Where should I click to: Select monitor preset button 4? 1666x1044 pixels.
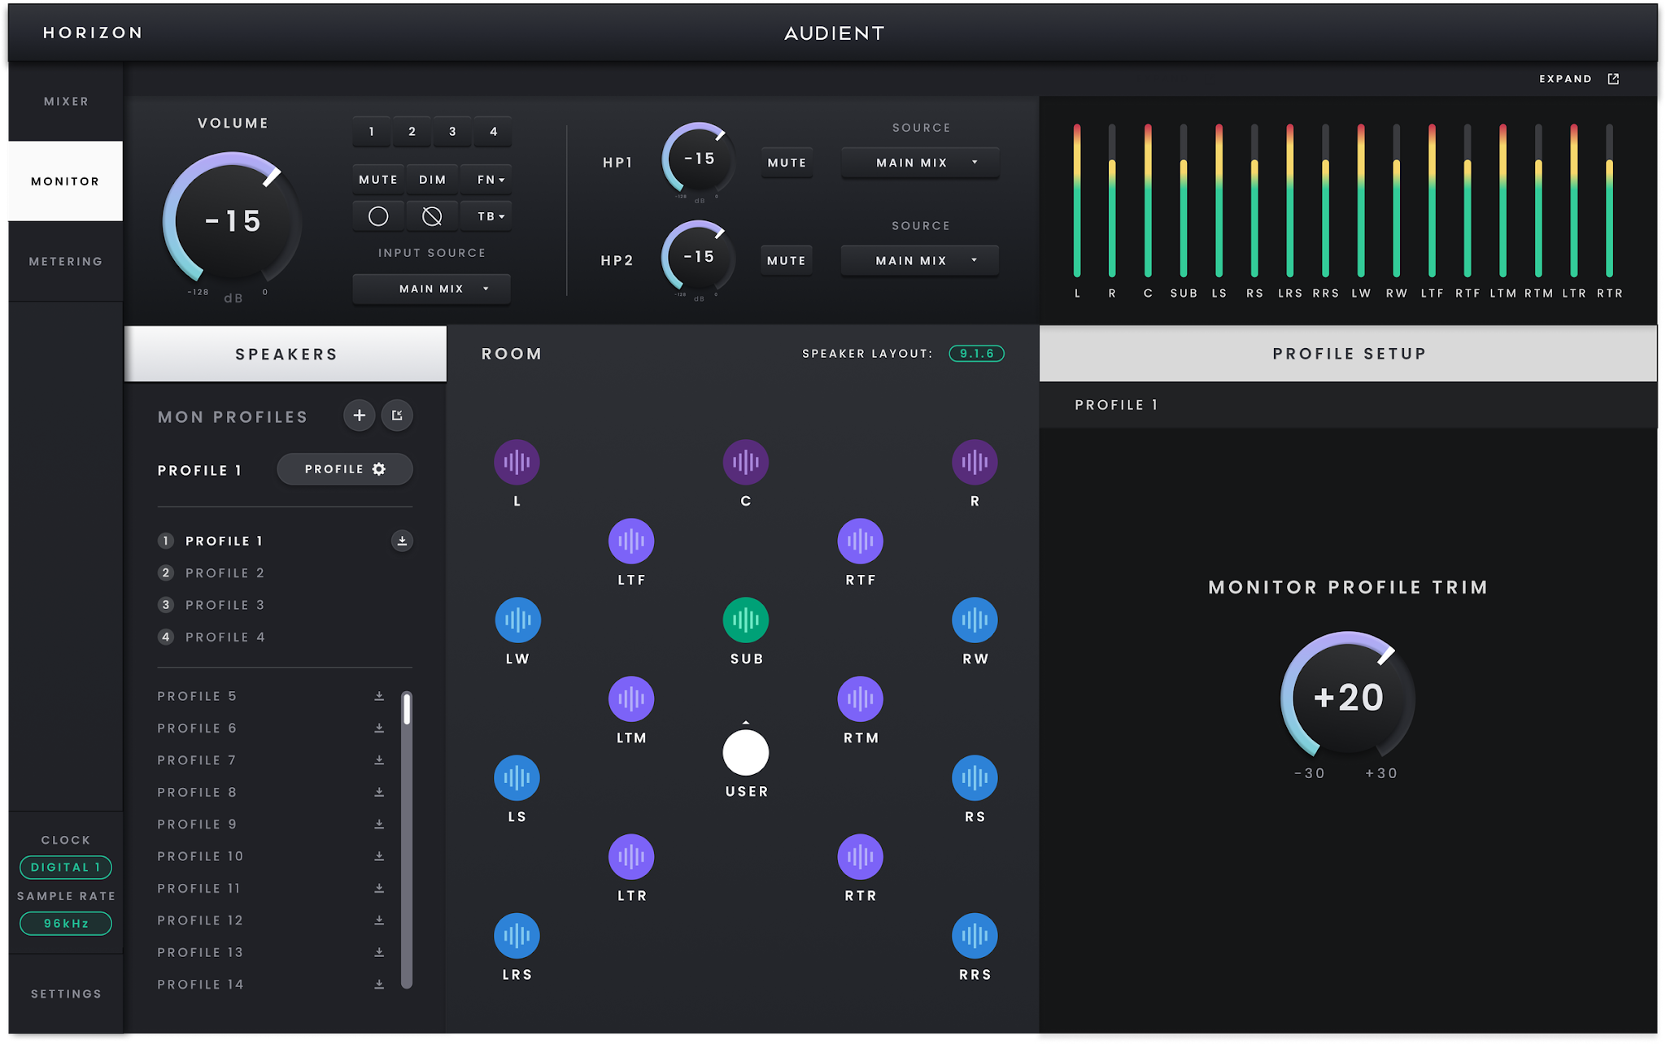pos(493,132)
